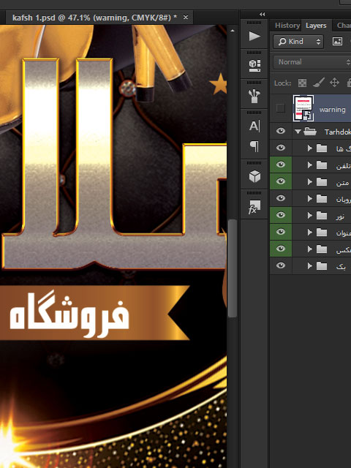Screen dimensions: 351x468
Task: Open the 3D cube panel icon
Action: coord(254,176)
